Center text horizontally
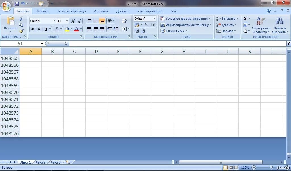This screenshot has width=291, height=171. point(95,29)
